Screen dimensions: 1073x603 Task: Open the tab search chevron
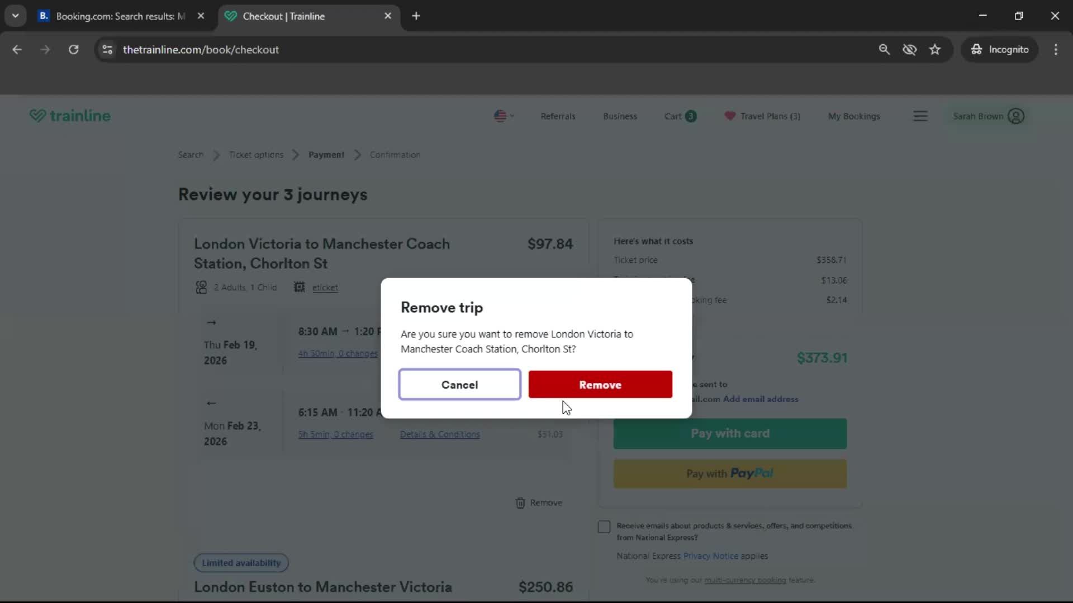point(16,16)
